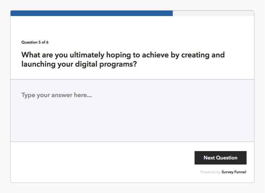Click the blue filled progress bar segment
Screen dimensions: 265x193
point(92,13)
